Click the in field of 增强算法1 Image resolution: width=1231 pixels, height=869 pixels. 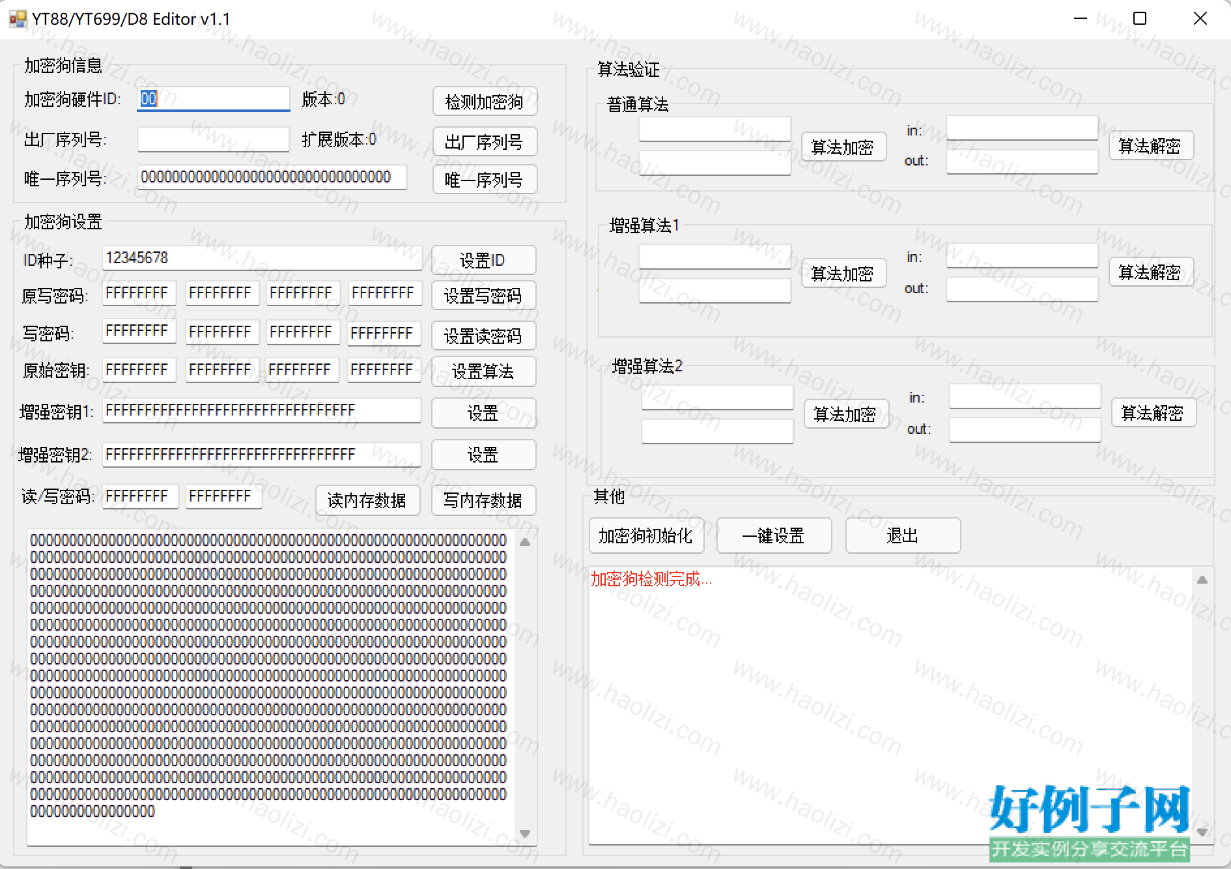[x=1023, y=255]
